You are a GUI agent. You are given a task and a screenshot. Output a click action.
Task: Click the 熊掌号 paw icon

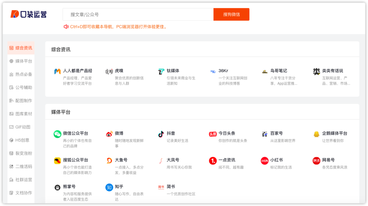point(57,188)
